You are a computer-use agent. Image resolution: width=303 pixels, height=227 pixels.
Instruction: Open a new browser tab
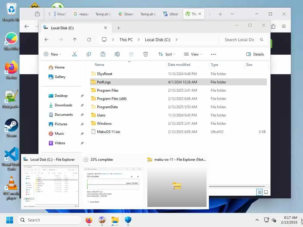(220, 14)
